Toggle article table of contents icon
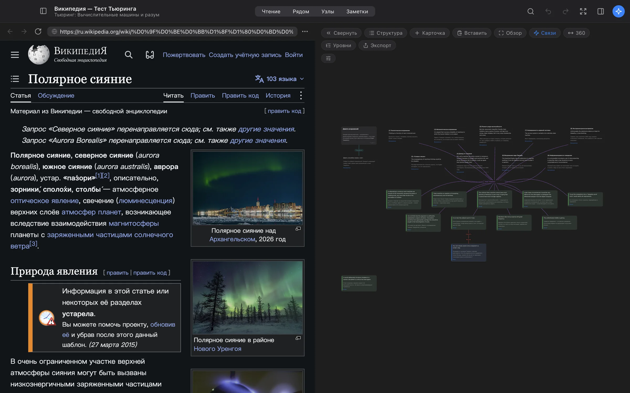 coord(15,79)
